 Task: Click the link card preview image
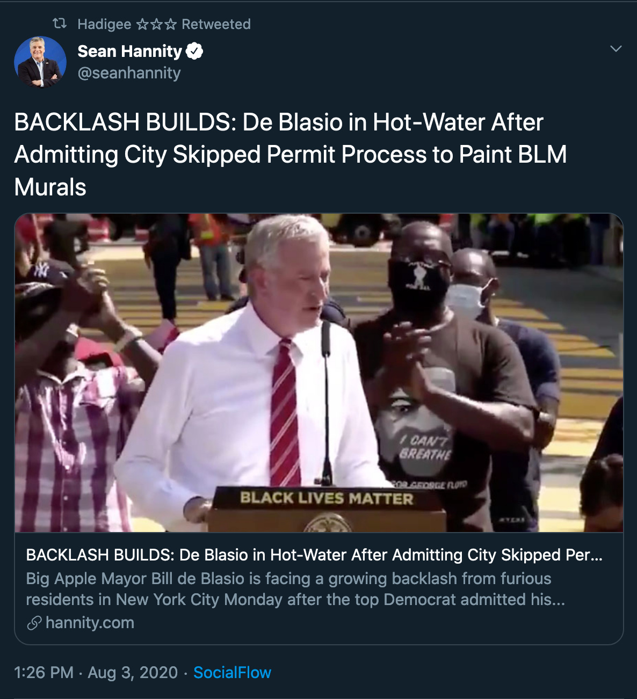point(318,373)
